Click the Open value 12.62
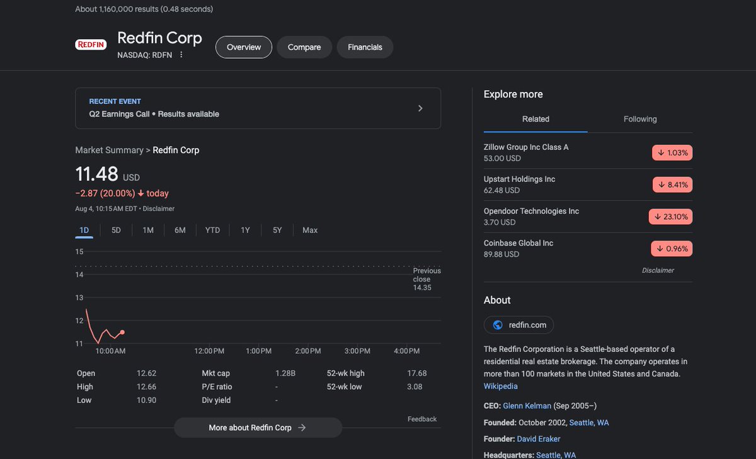Image resolution: width=756 pixels, height=459 pixels. tap(146, 373)
